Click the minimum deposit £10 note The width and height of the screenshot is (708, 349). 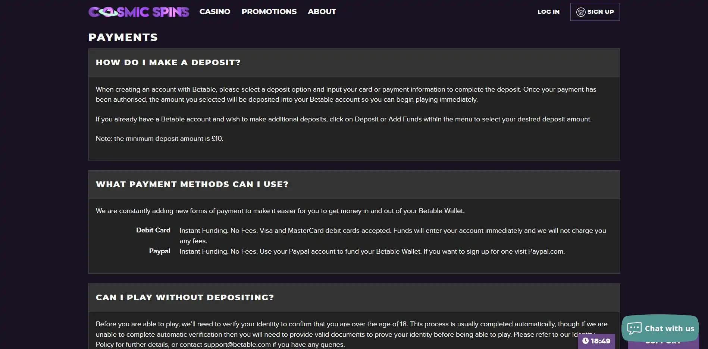[159, 139]
